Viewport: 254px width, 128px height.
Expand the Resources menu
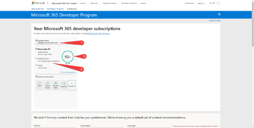click(95, 3)
